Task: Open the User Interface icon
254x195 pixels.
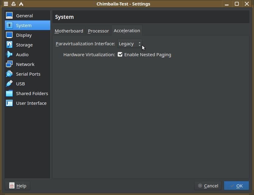Action: (x=9, y=103)
